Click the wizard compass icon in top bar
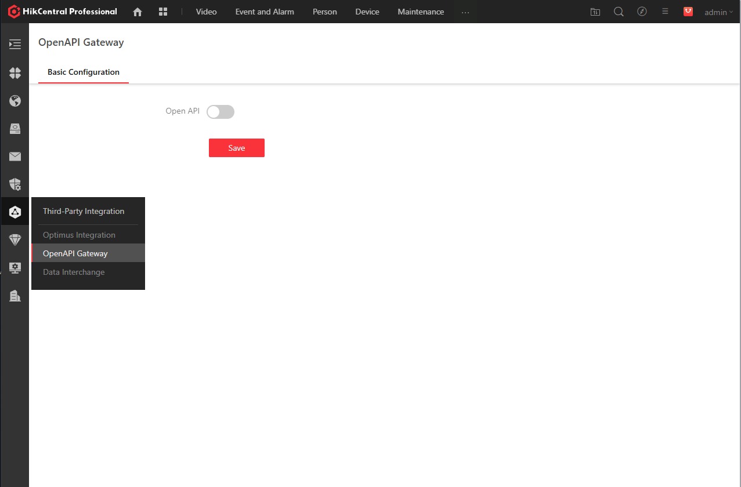Viewport: 741px width, 487px height. pyautogui.click(x=642, y=12)
